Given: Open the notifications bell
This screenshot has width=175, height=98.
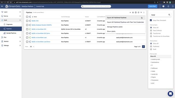Looking at the screenshot, I should 168,6.
